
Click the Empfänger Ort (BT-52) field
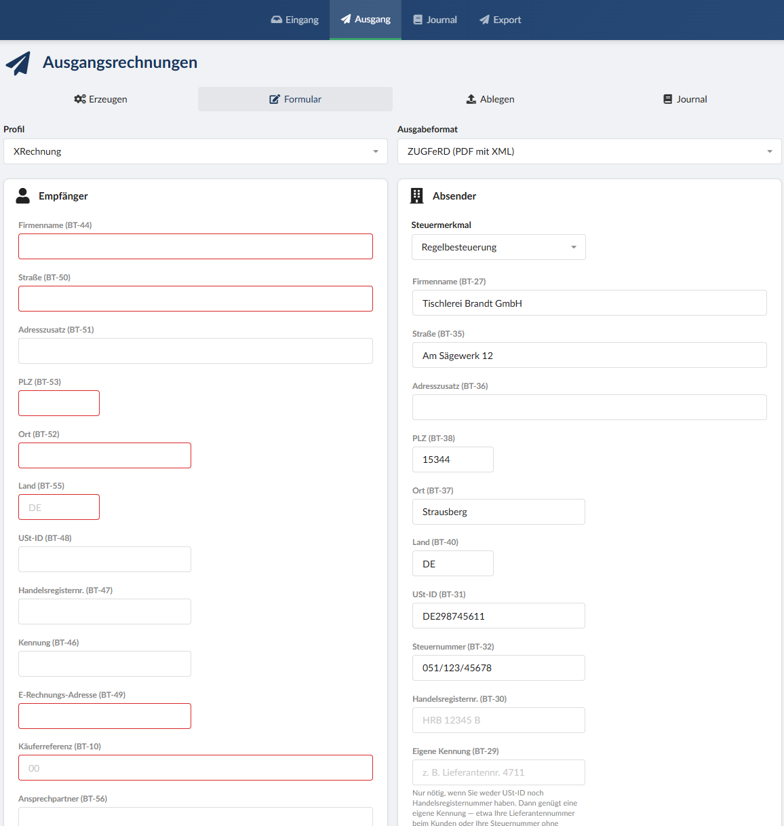pyautogui.click(x=104, y=455)
